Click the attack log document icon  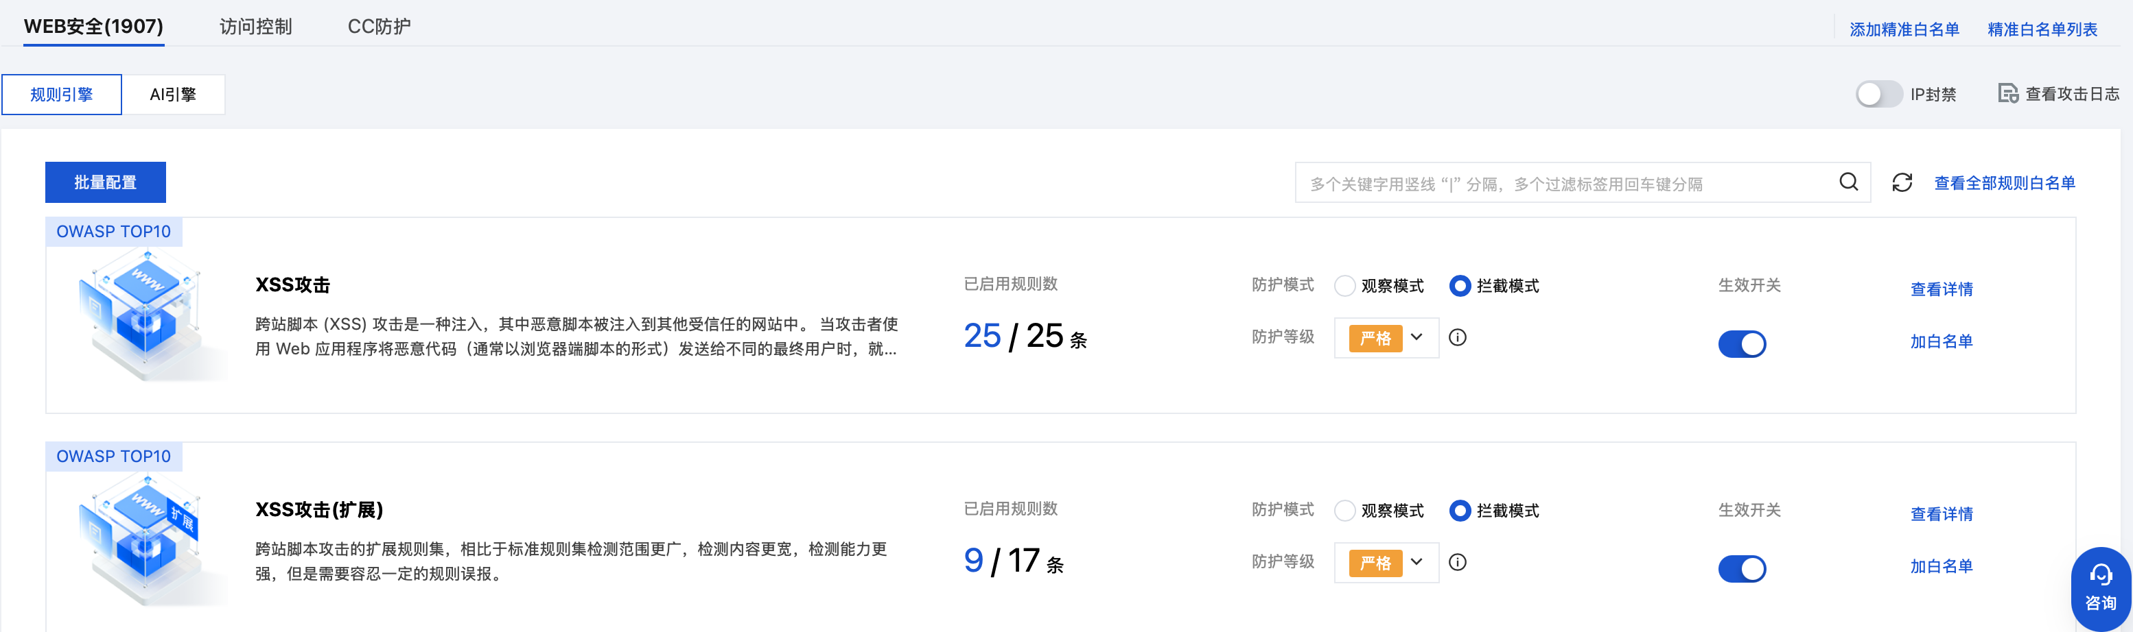click(x=2007, y=93)
